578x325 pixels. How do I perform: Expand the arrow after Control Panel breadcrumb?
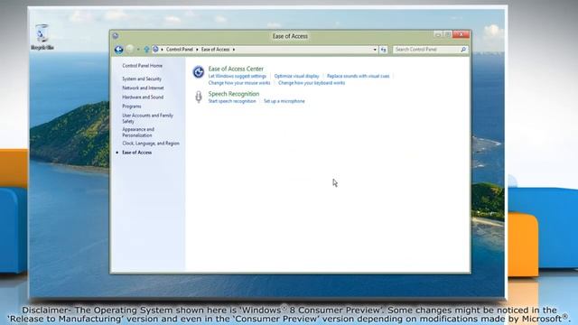197,50
